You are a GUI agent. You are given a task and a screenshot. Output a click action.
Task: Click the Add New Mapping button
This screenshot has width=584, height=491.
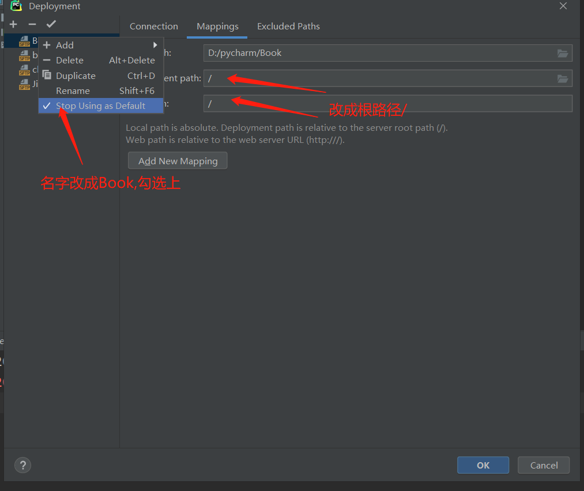point(178,160)
